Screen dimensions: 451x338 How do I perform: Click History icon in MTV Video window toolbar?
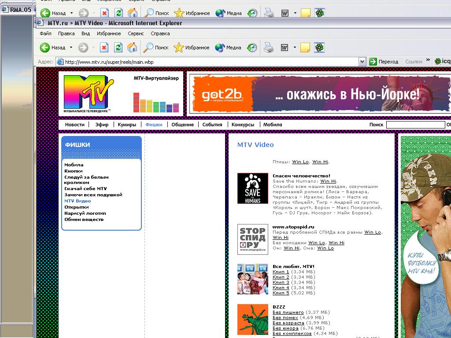click(252, 48)
